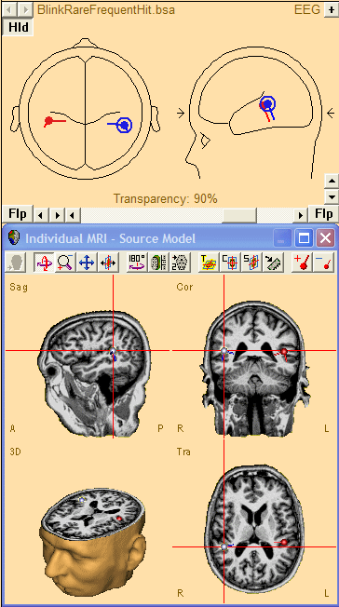The height and width of the screenshot is (607, 339).
Task: Select grey dipole at coronal crosshair
Action: point(224,351)
